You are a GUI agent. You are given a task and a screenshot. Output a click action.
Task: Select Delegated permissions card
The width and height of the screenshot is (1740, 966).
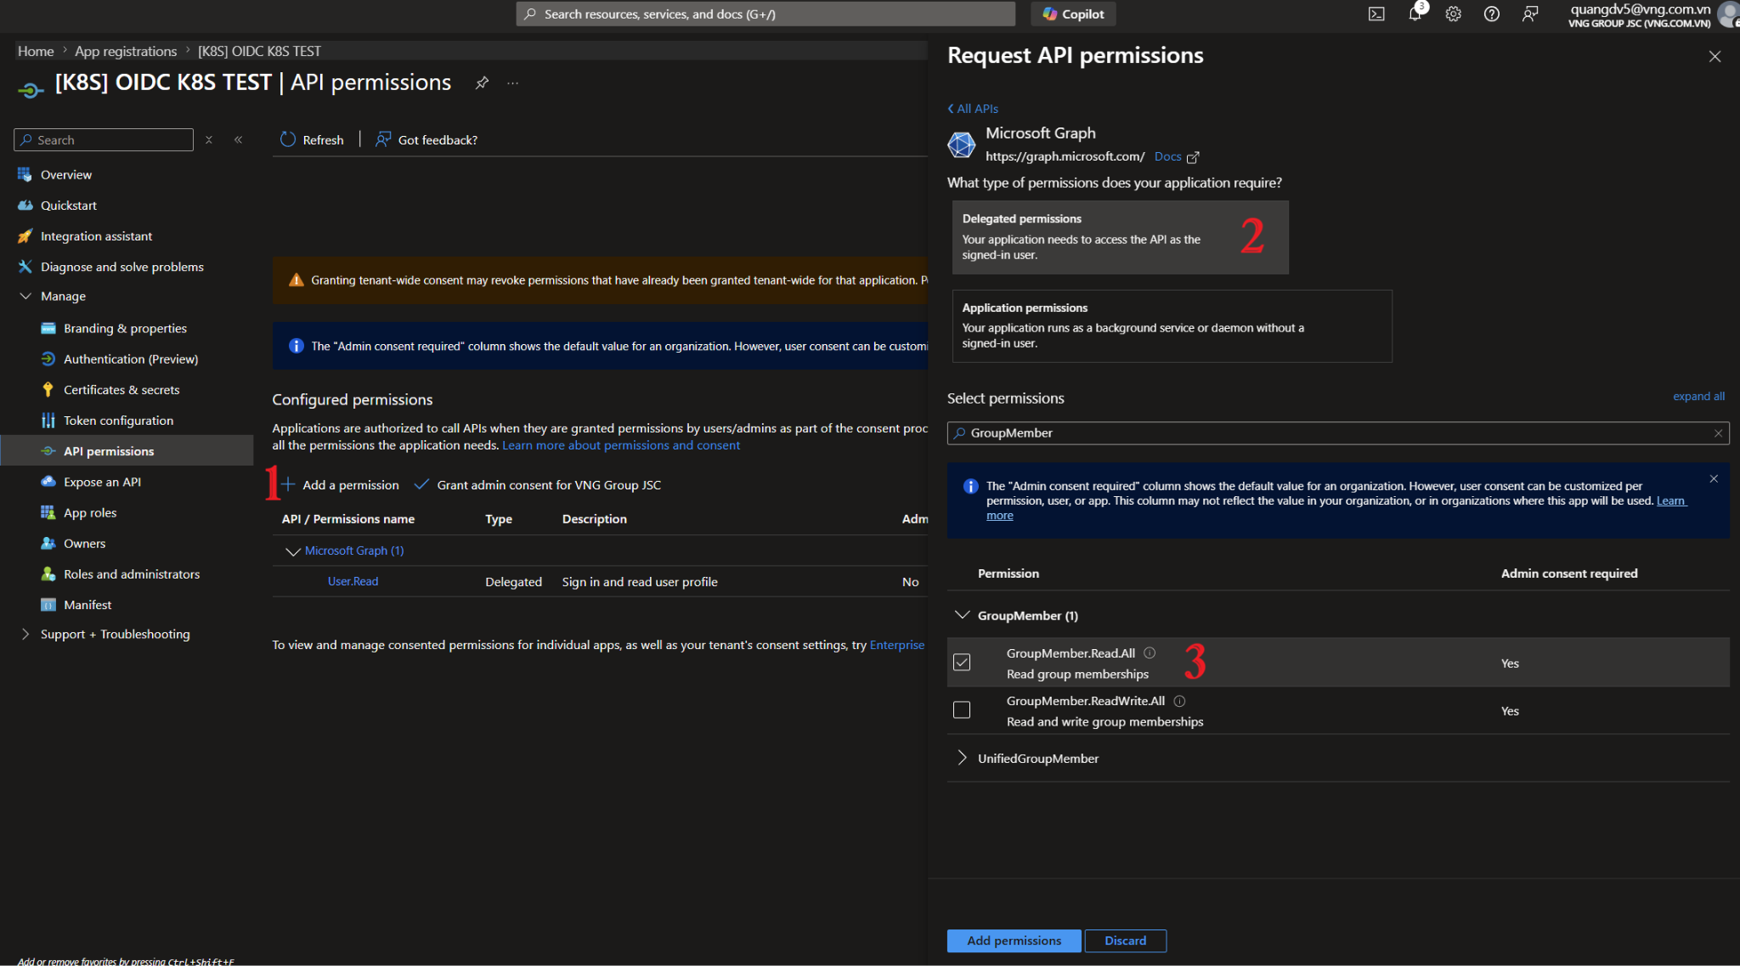coord(1120,237)
